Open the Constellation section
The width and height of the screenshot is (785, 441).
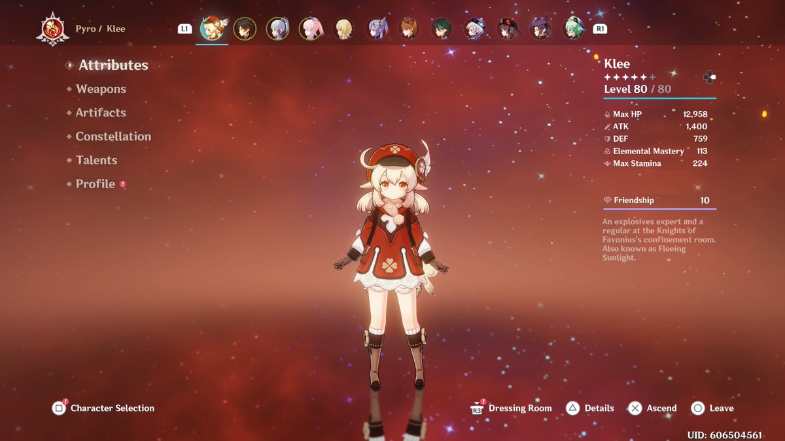coord(113,137)
